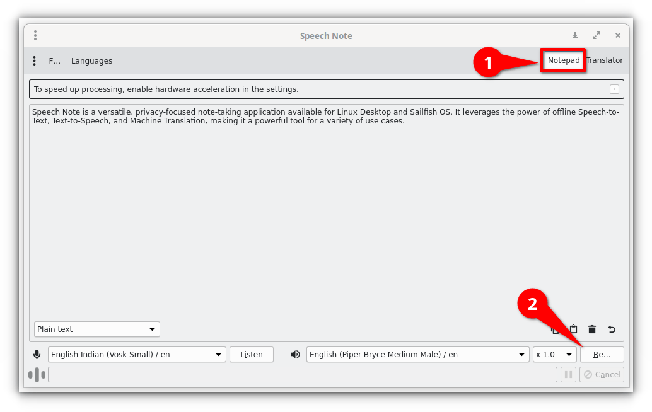Select a voice from the Piper Bryce dropdown
Screen dimensions: 652x412
point(417,354)
